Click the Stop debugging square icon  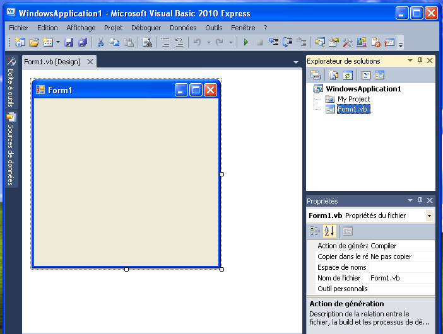259,43
